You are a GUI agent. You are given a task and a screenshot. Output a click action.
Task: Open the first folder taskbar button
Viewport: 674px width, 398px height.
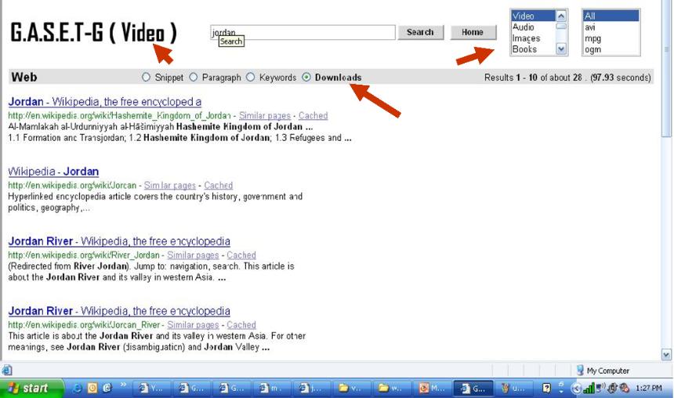click(354, 388)
